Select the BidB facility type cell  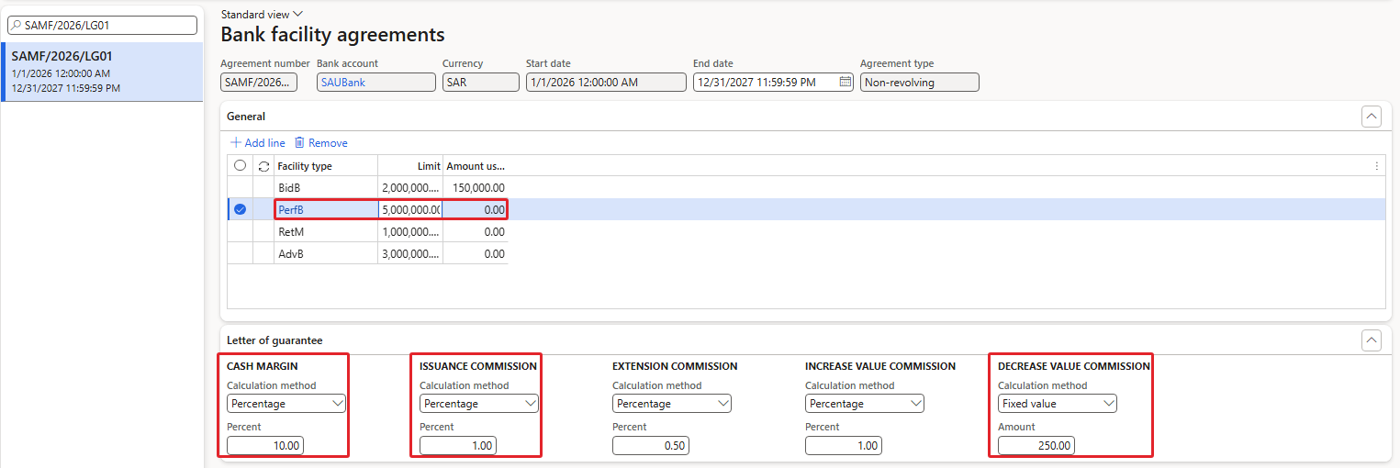(x=326, y=187)
